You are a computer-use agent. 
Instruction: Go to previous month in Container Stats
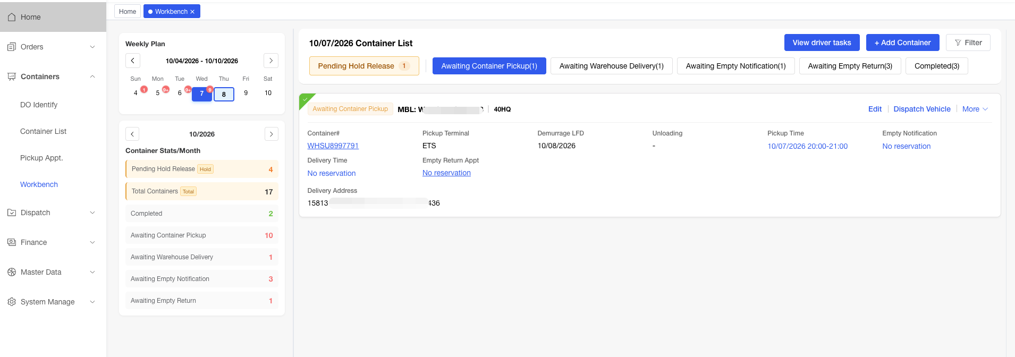coord(132,134)
